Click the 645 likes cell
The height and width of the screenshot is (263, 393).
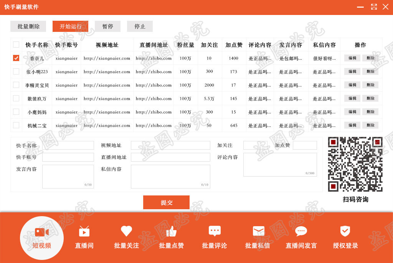tap(234, 126)
